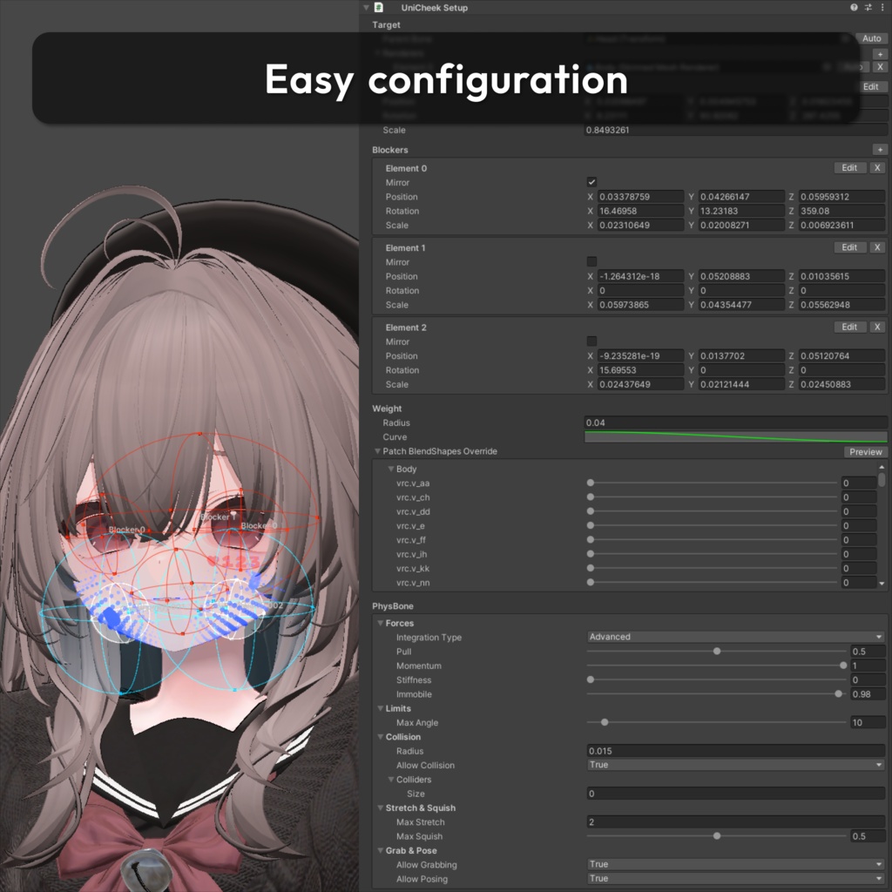Viewport: 892px width, 892px height.
Task: Collapse the UniCheek Setup component header
Action: coord(367,7)
